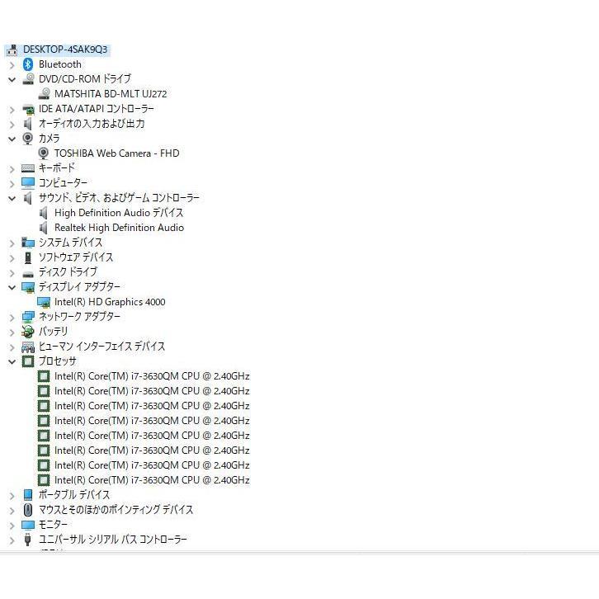599x599 pixels.
Task: Expand the ディスク ドライブ node
Action: point(12,272)
